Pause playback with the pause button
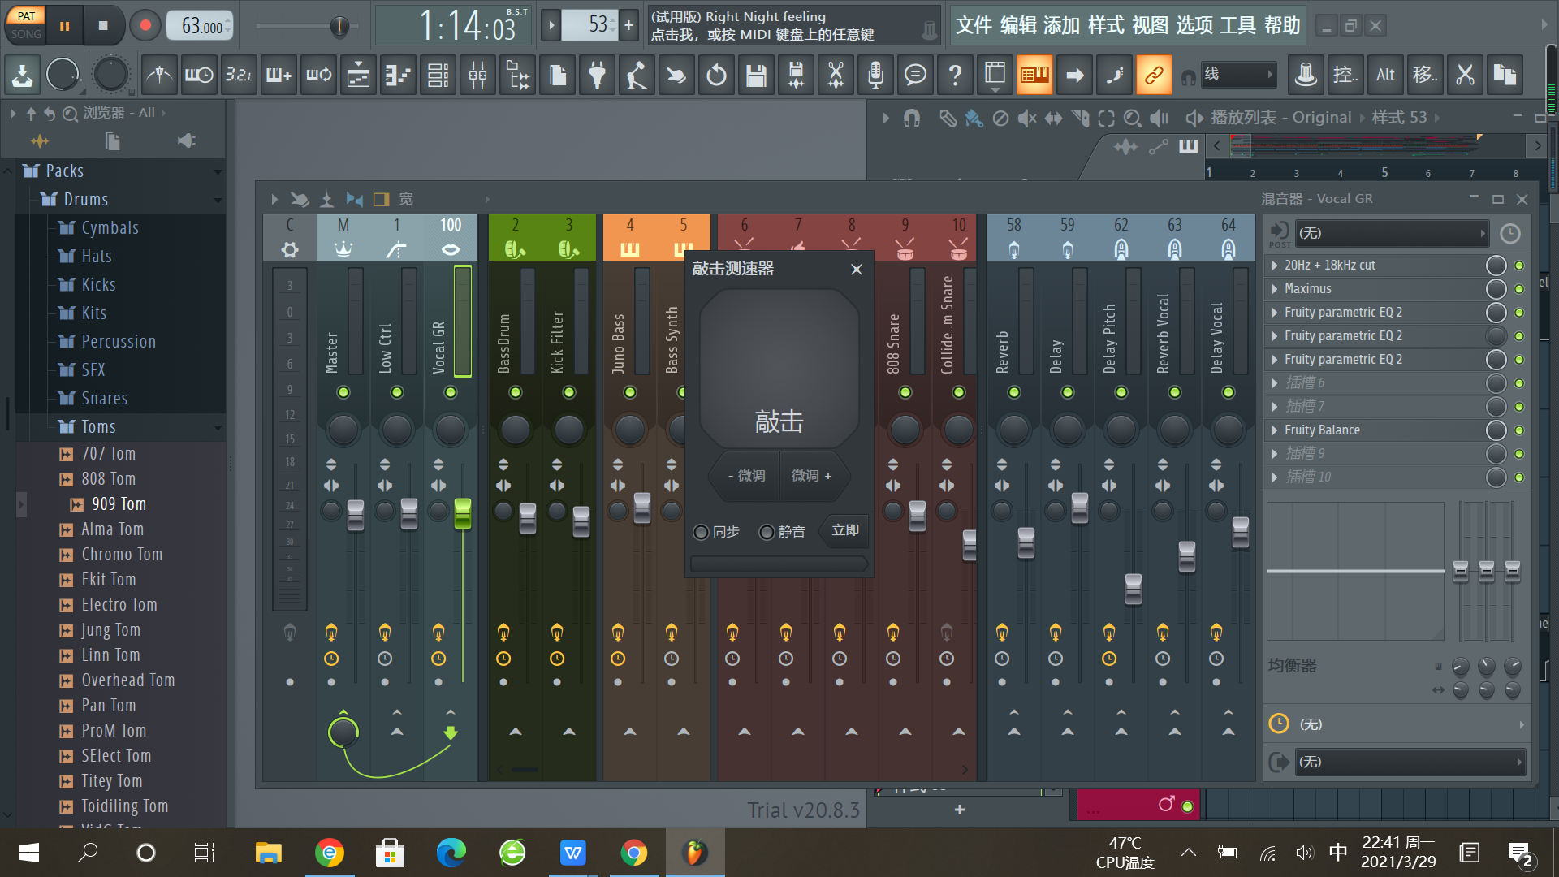Viewport: 1559px width, 877px height. (65, 25)
